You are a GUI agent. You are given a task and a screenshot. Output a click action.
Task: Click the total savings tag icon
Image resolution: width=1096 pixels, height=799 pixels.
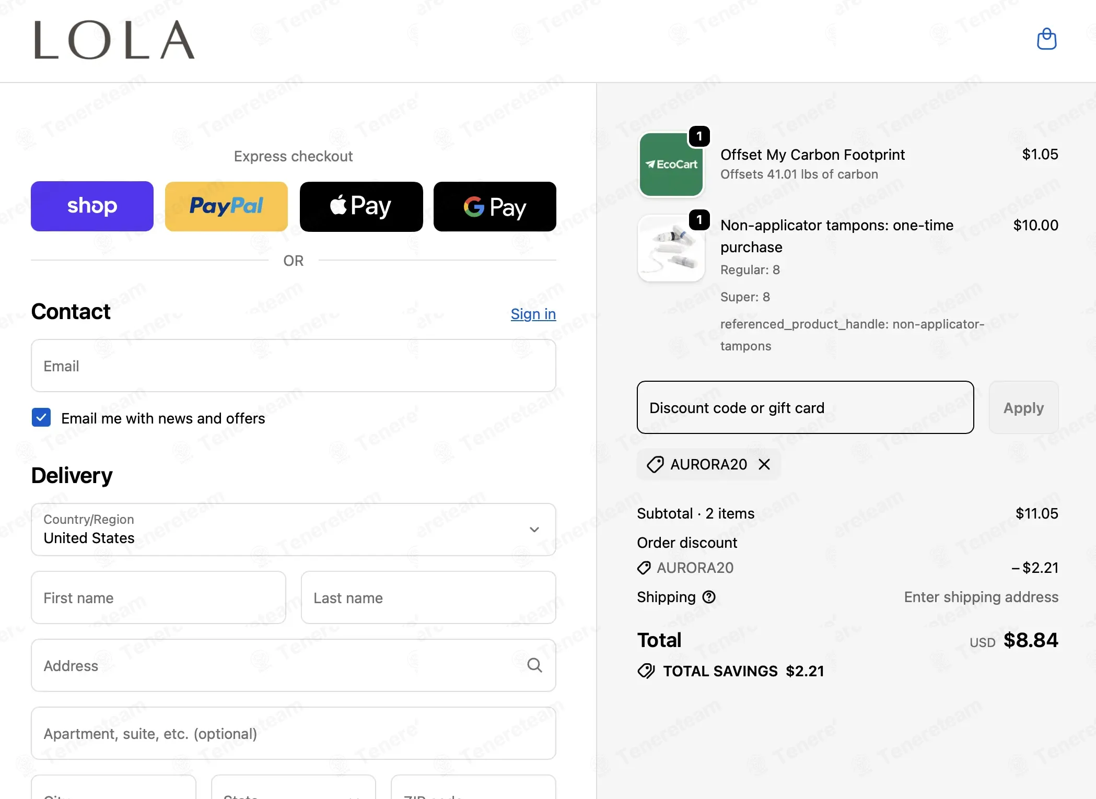tap(646, 671)
